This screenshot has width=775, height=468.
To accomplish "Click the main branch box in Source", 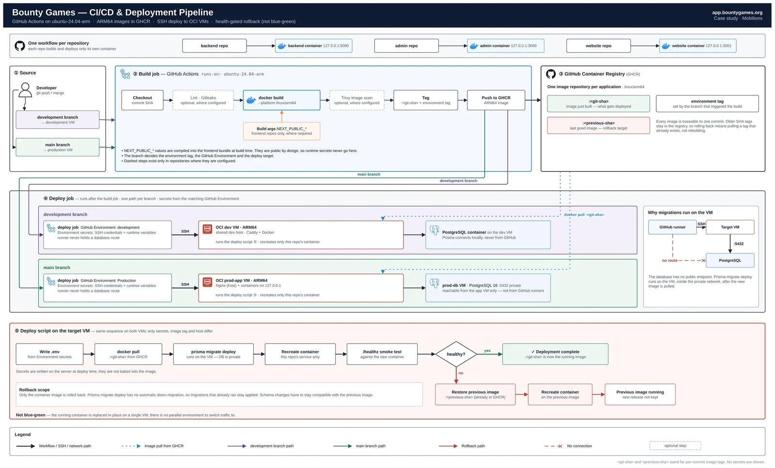I will [x=58, y=147].
